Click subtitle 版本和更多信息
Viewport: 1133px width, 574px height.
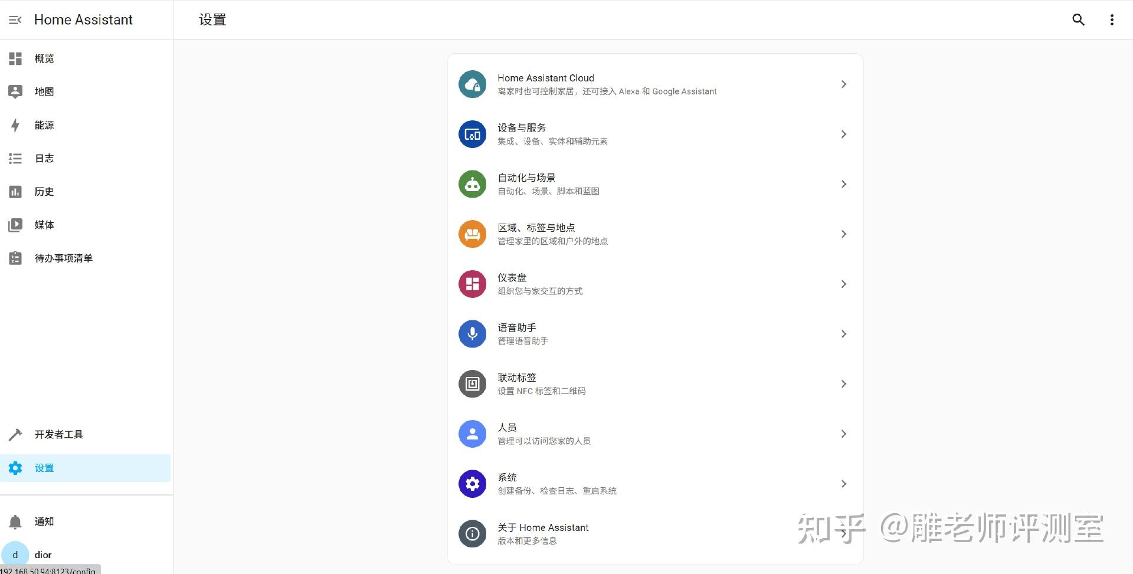click(527, 541)
